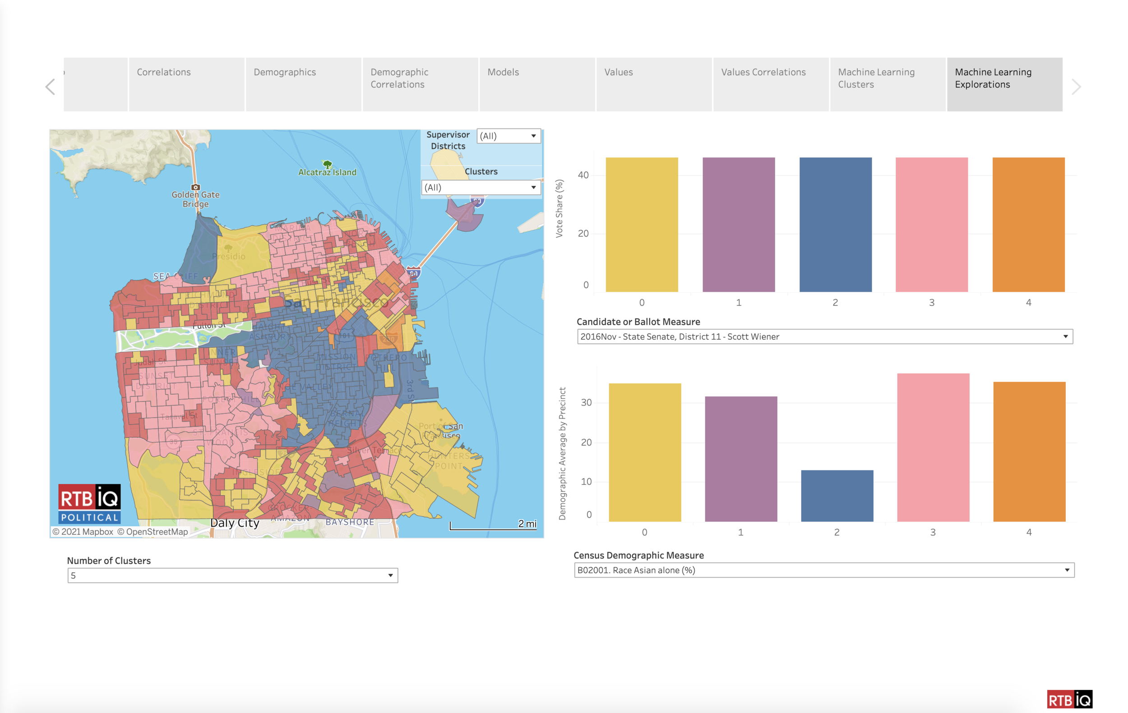Click the RTB iQ Political logo on map
The width and height of the screenshot is (1128, 713).
89,504
